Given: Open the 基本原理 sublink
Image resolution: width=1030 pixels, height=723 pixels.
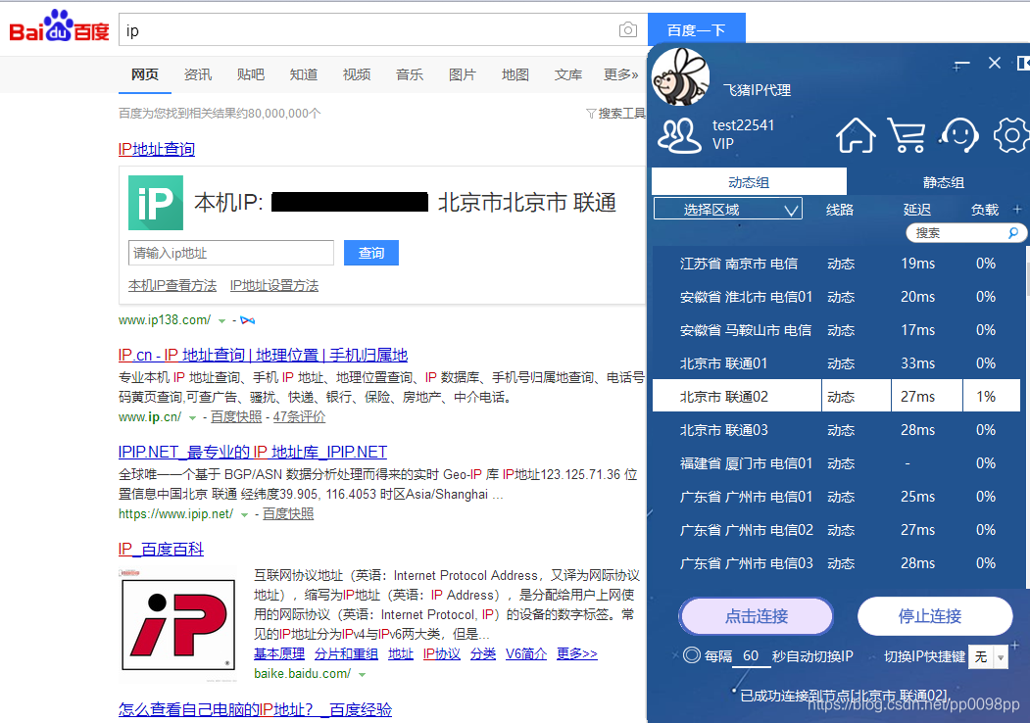Looking at the screenshot, I should (279, 654).
